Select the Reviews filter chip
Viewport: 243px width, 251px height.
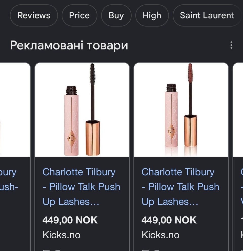tap(34, 15)
